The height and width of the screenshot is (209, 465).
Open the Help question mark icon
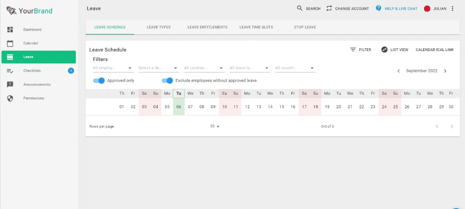[379, 8]
